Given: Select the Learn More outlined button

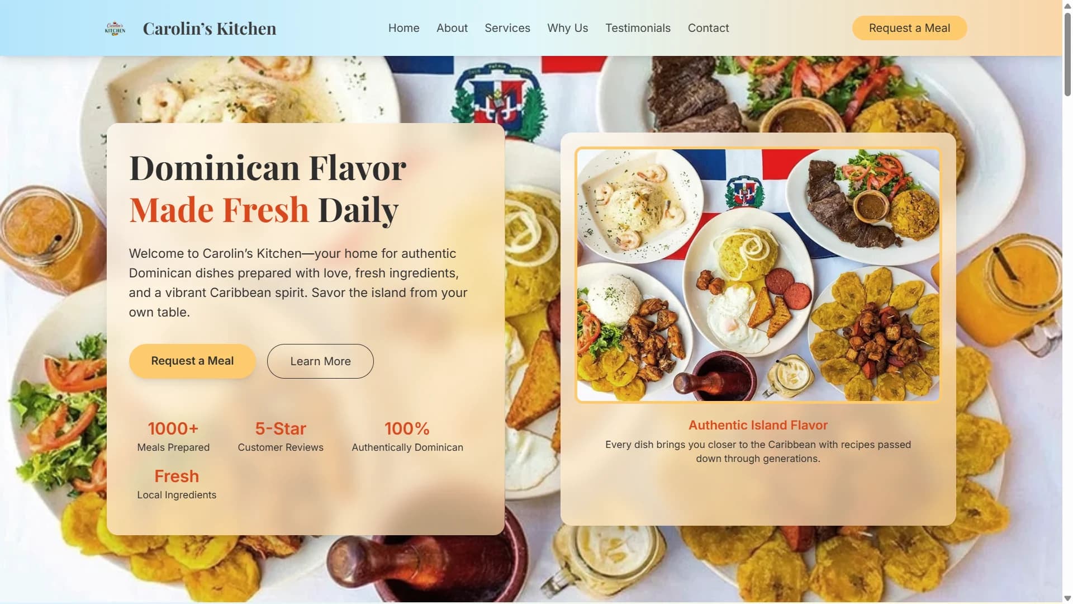Looking at the screenshot, I should (x=320, y=361).
